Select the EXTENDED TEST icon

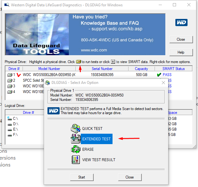click(x=76, y=139)
